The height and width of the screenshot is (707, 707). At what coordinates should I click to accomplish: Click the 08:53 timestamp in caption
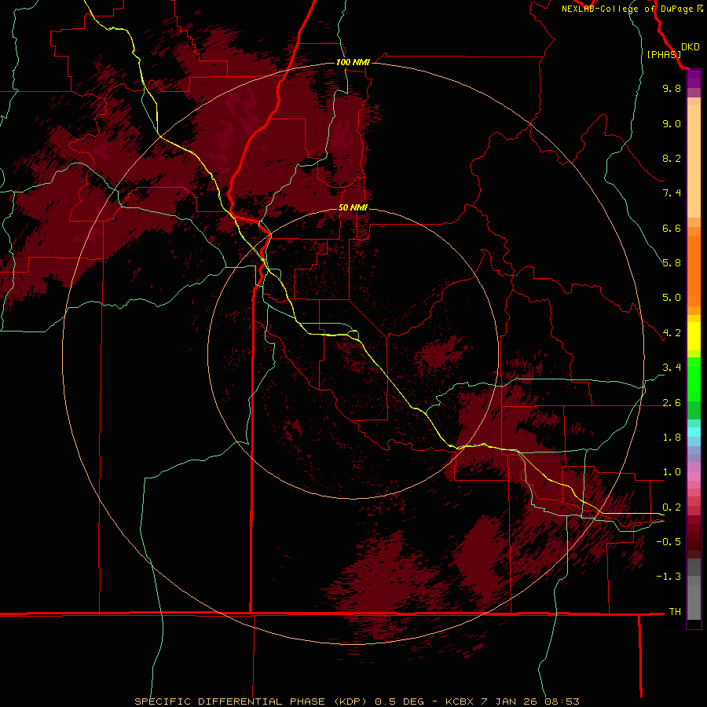coord(562,702)
